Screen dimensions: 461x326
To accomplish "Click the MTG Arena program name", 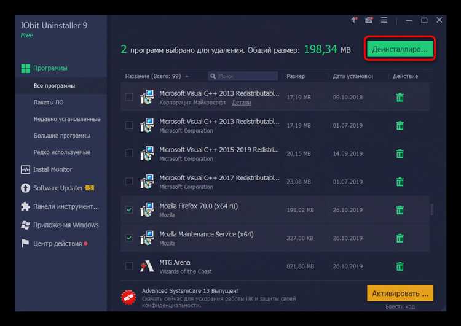I will (x=175, y=262).
